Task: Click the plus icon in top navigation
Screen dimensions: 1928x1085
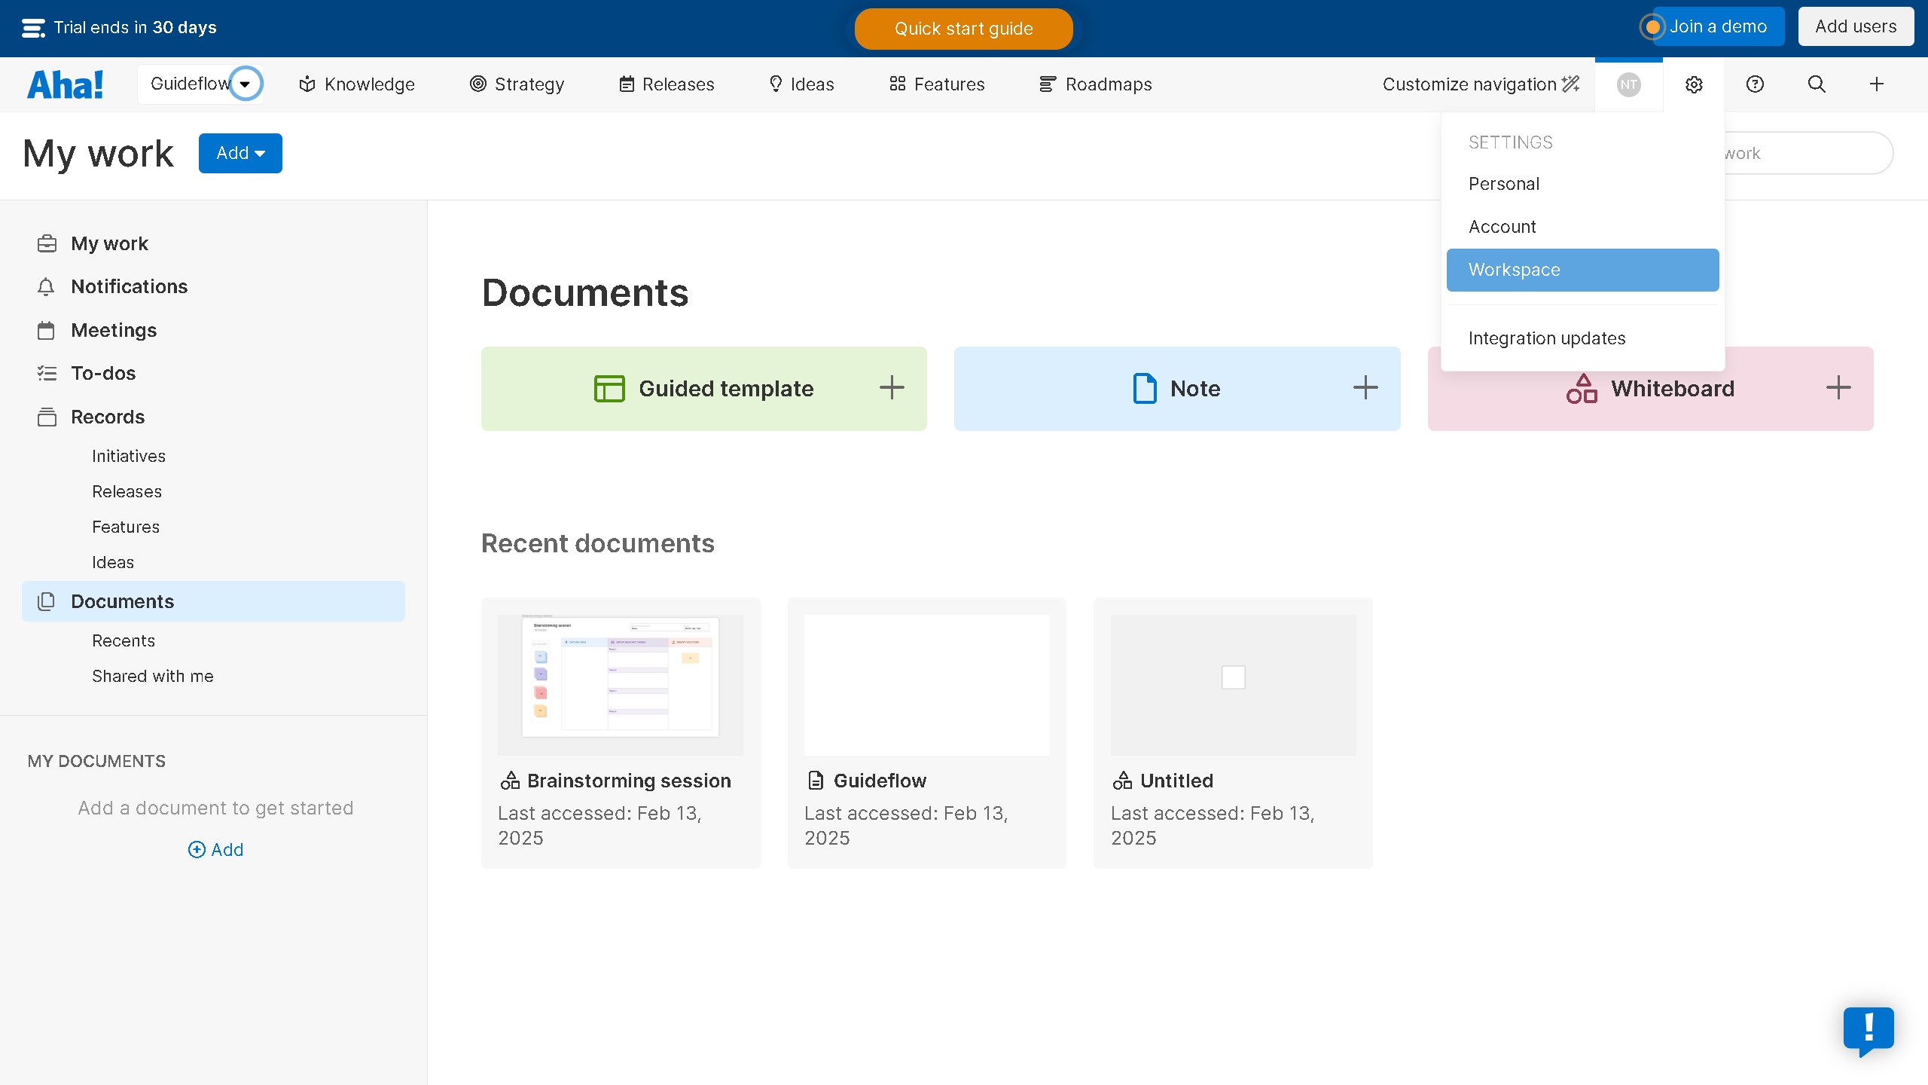Action: [x=1877, y=84]
